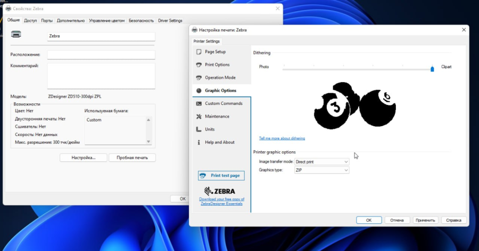479x251 pixels.
Task: Click the Operation Mode icon
Action: [x=199, y=78]
